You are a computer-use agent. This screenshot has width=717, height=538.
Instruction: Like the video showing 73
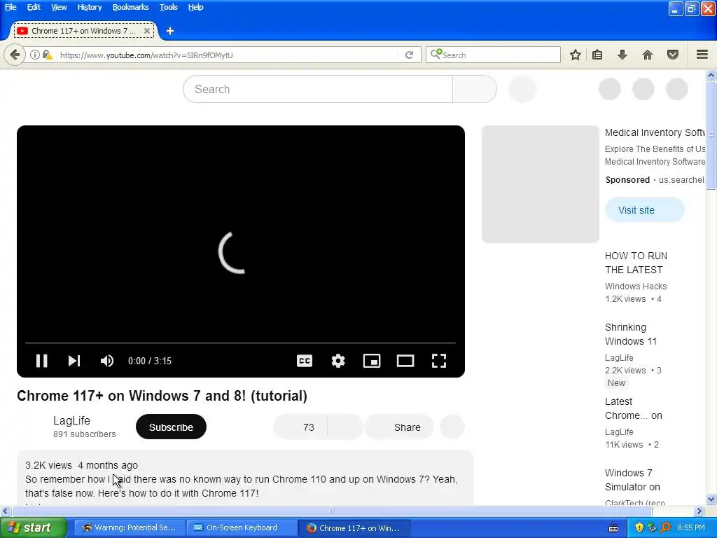(x=300, y=427)
